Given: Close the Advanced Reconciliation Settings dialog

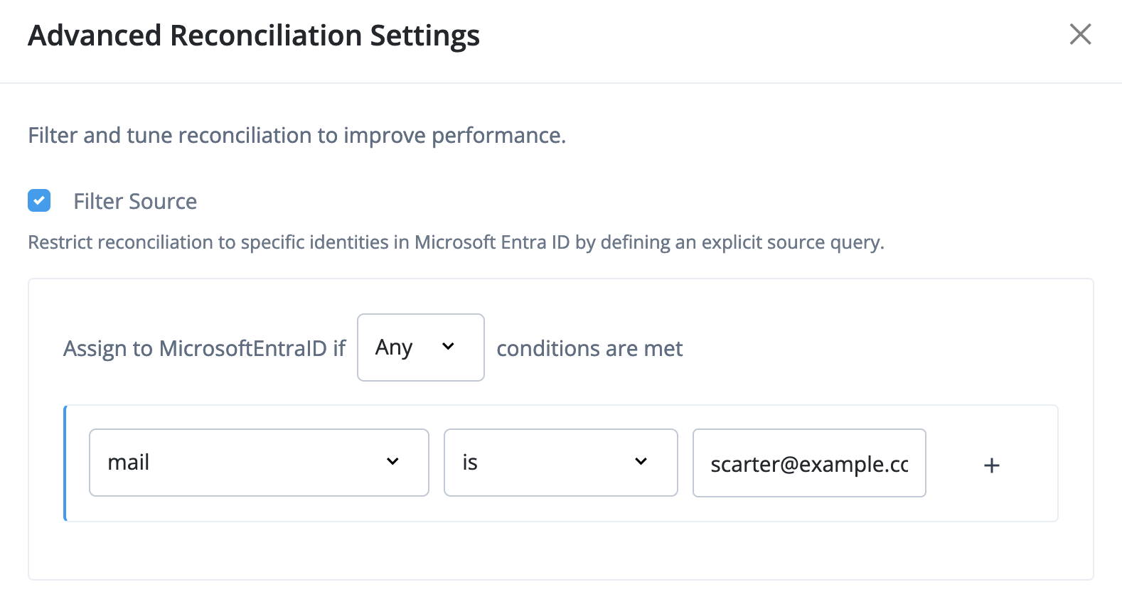Looking at the screenshot, I should [1080, 34].
